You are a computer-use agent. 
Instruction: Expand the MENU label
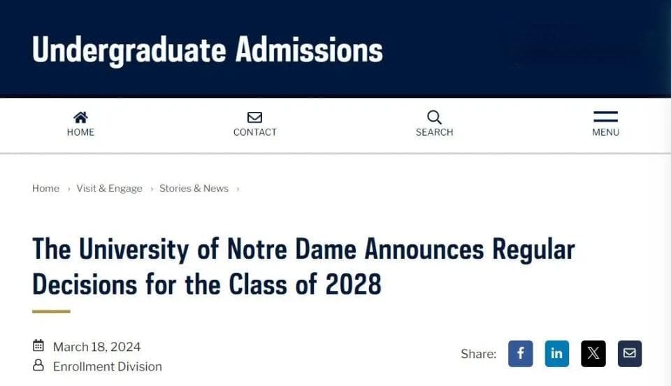pyautogui.click(x=605, y=132)
